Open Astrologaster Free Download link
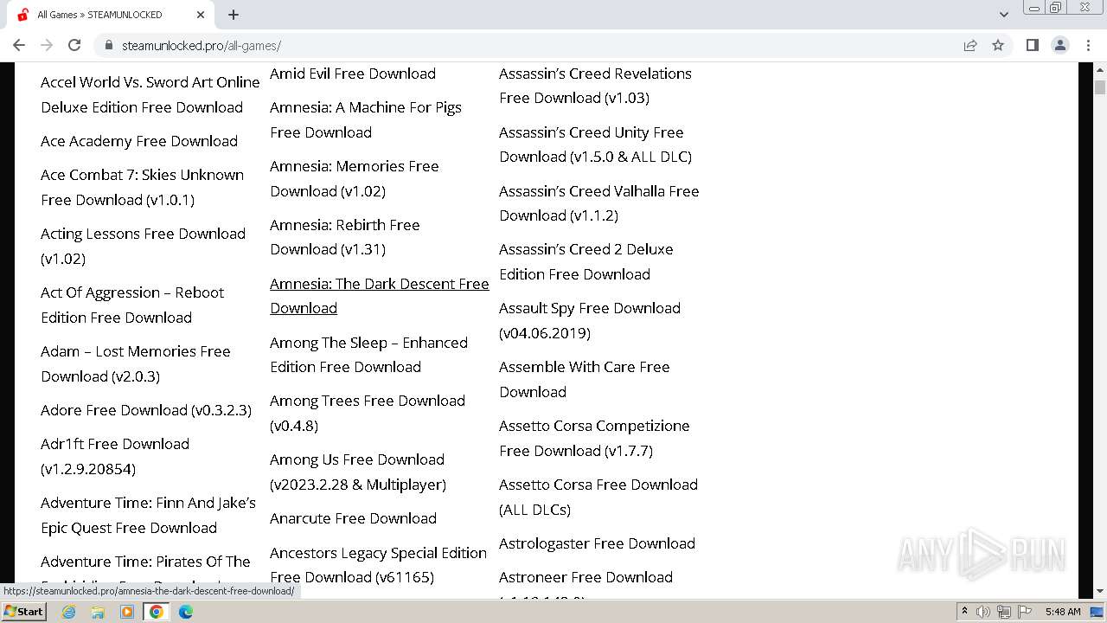This screenshot has width=1107, height=623. pos(597,543)
